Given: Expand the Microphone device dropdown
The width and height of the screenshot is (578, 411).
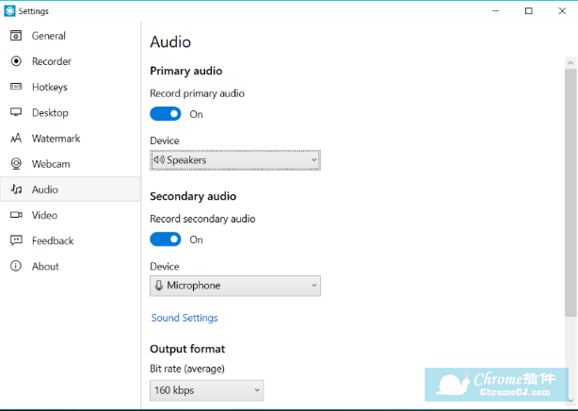Looking at the screenshot, I should pos(235,286).
